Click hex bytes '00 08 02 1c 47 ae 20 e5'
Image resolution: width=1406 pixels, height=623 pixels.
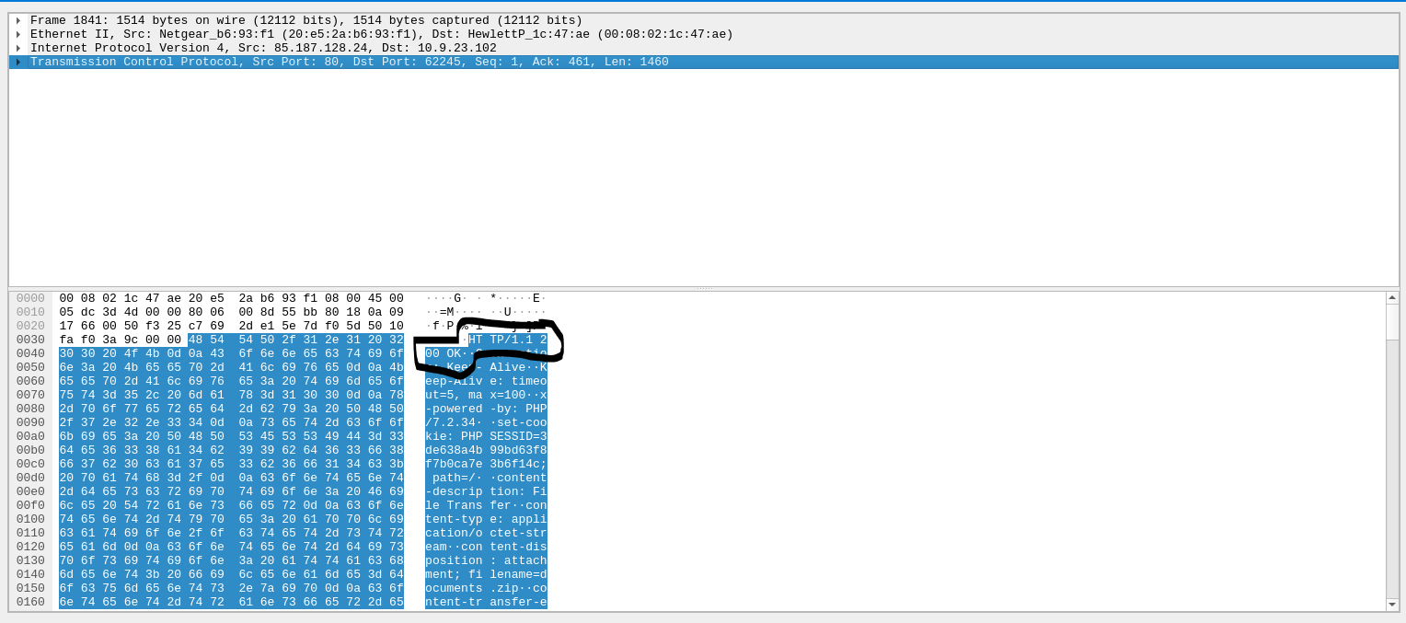tap(142, 298)
